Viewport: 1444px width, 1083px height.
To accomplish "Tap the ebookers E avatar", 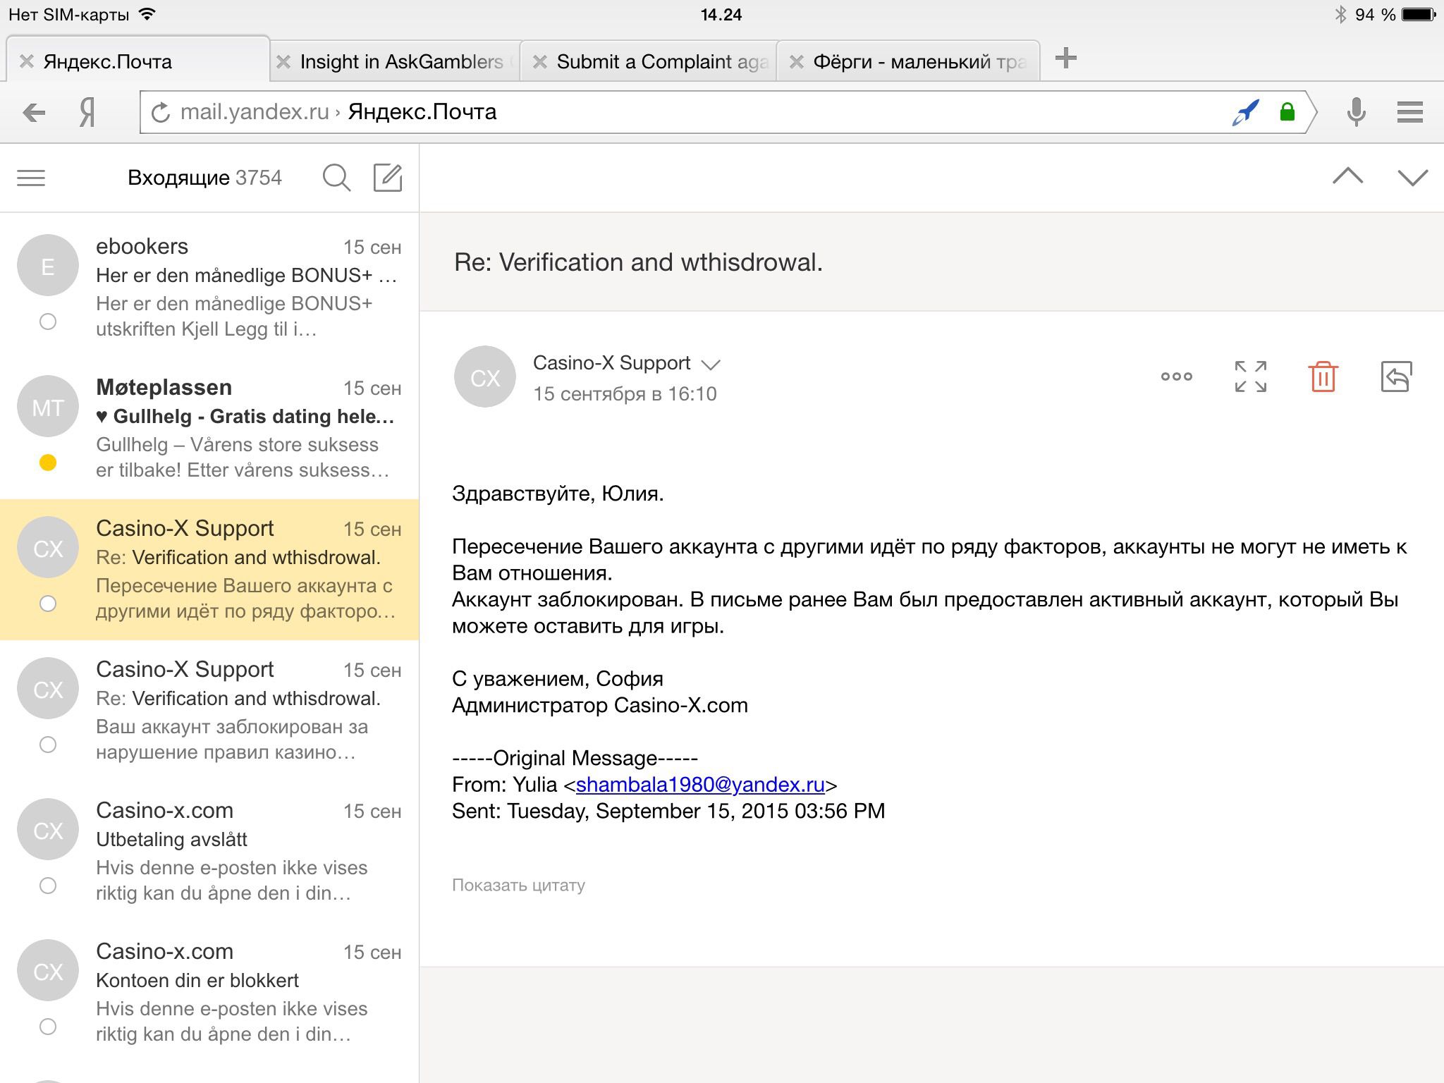I will (48, 266).
